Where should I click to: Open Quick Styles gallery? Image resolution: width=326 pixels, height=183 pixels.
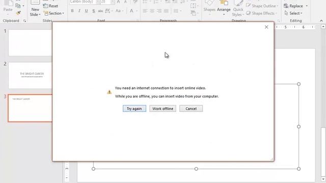(238, 8)
